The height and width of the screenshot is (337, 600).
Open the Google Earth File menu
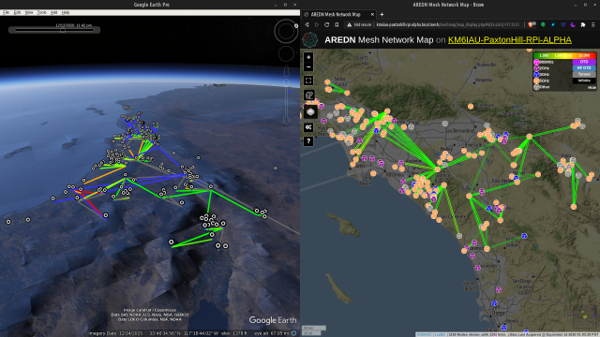tap(7, 12)
